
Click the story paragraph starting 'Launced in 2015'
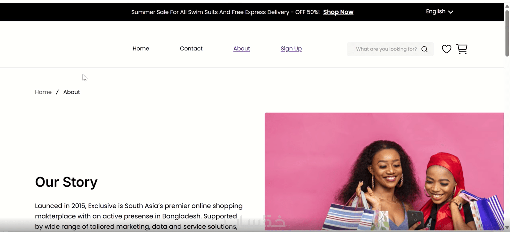139,216
